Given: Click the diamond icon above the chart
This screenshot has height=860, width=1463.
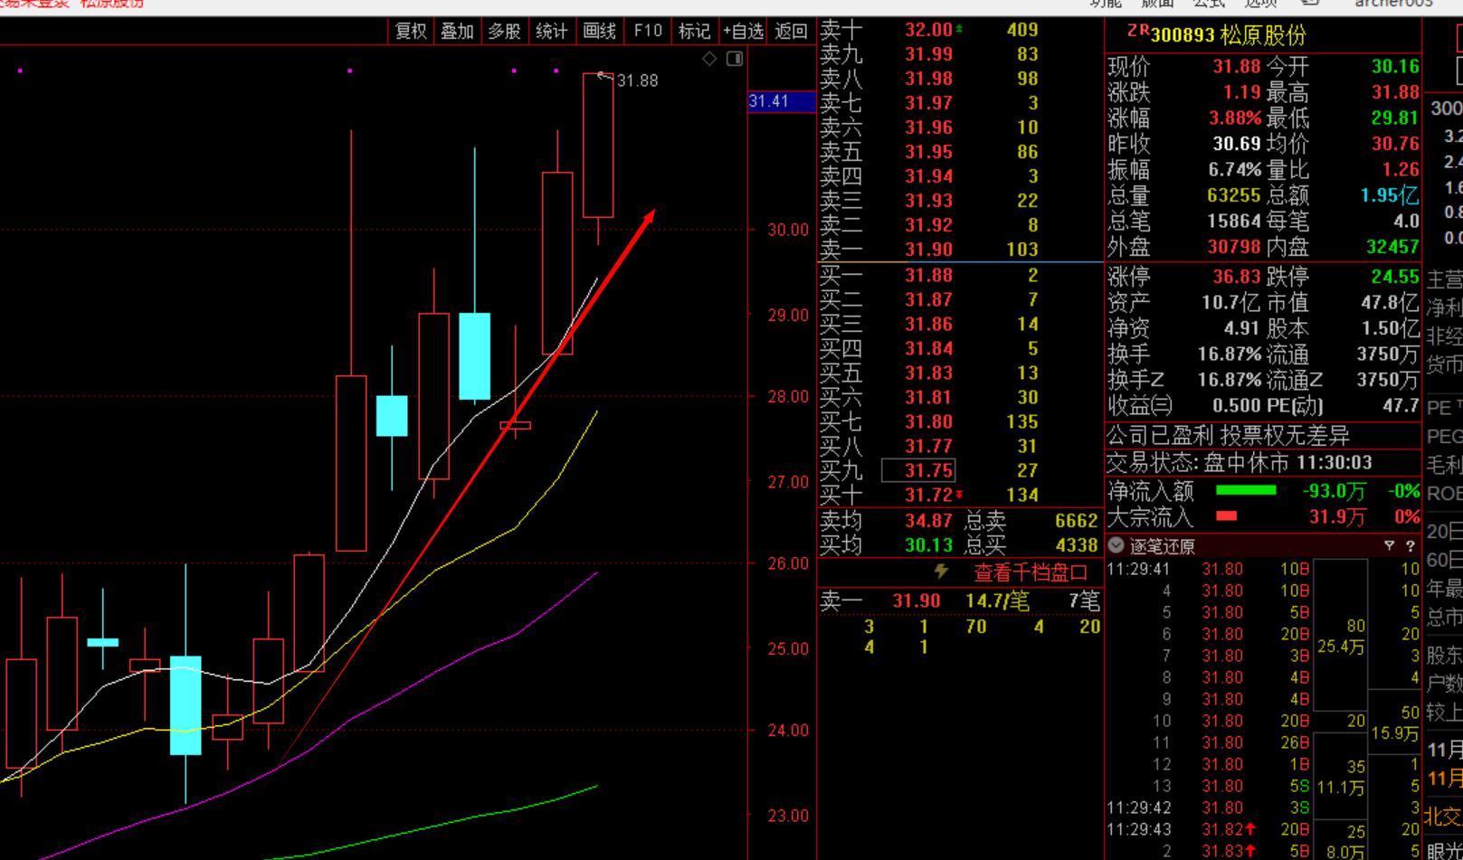Looking at the screenshot, I should click(710, 59).
